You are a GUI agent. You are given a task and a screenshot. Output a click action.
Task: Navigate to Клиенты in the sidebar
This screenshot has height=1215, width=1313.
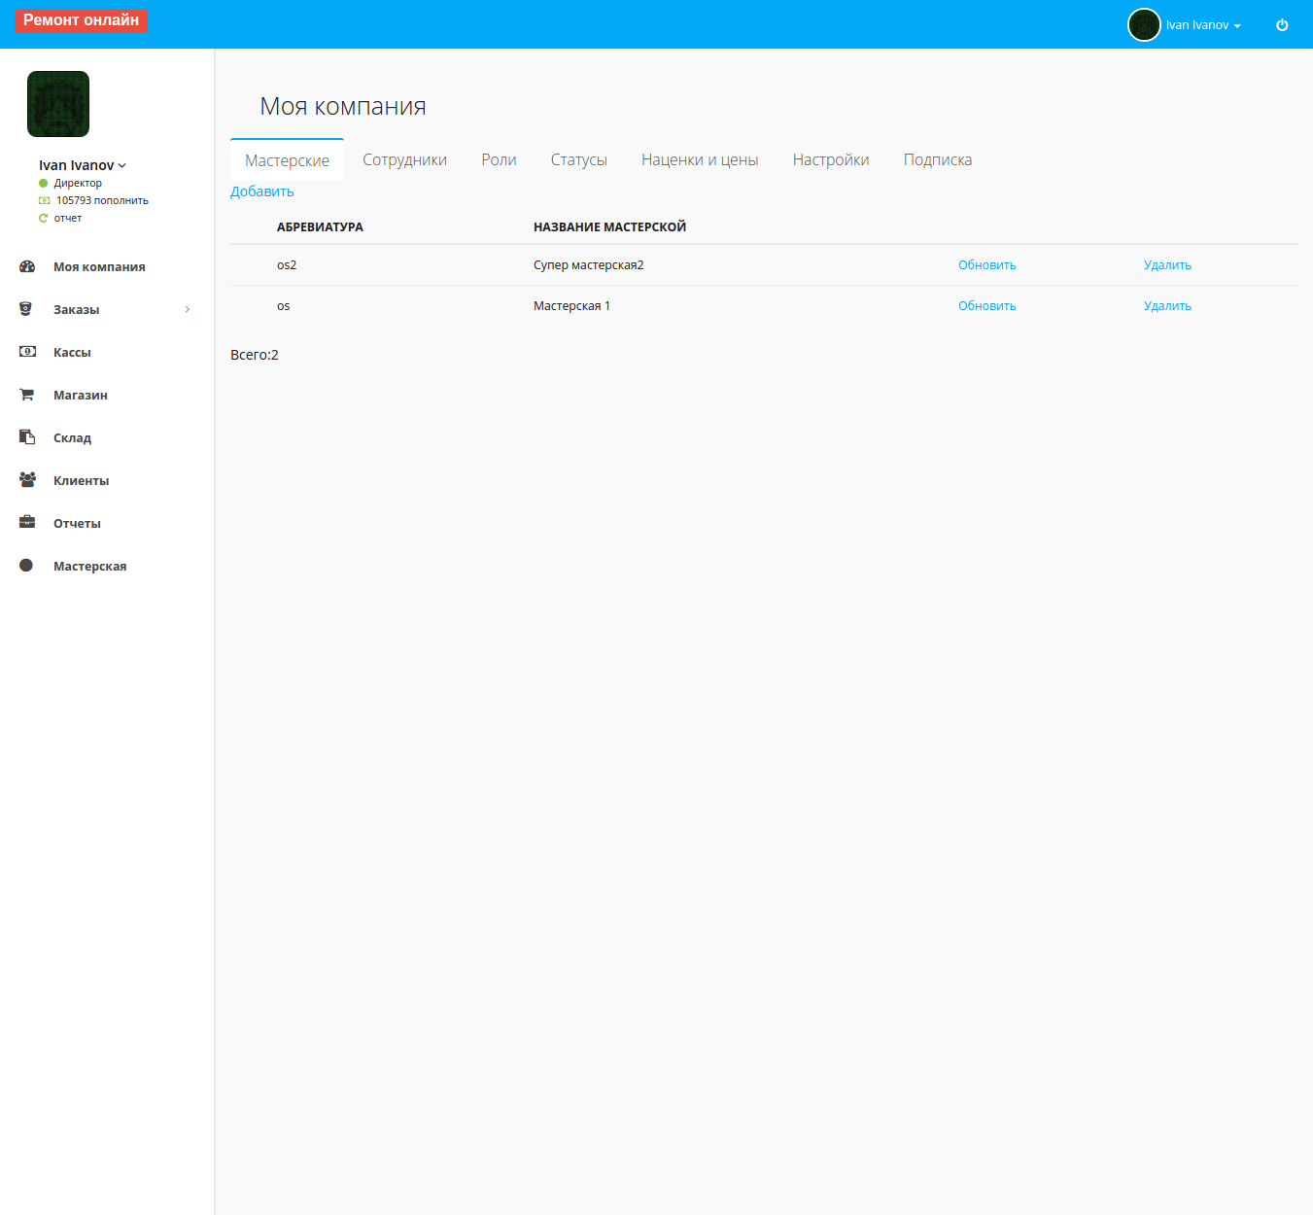pos(81,480)
